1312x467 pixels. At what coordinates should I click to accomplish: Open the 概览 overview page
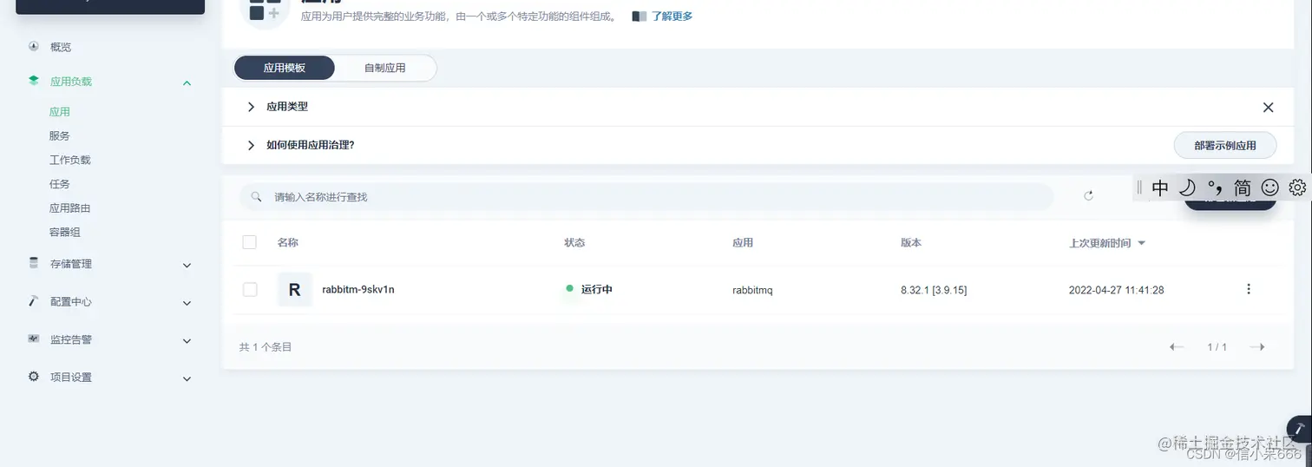point(60,47)
